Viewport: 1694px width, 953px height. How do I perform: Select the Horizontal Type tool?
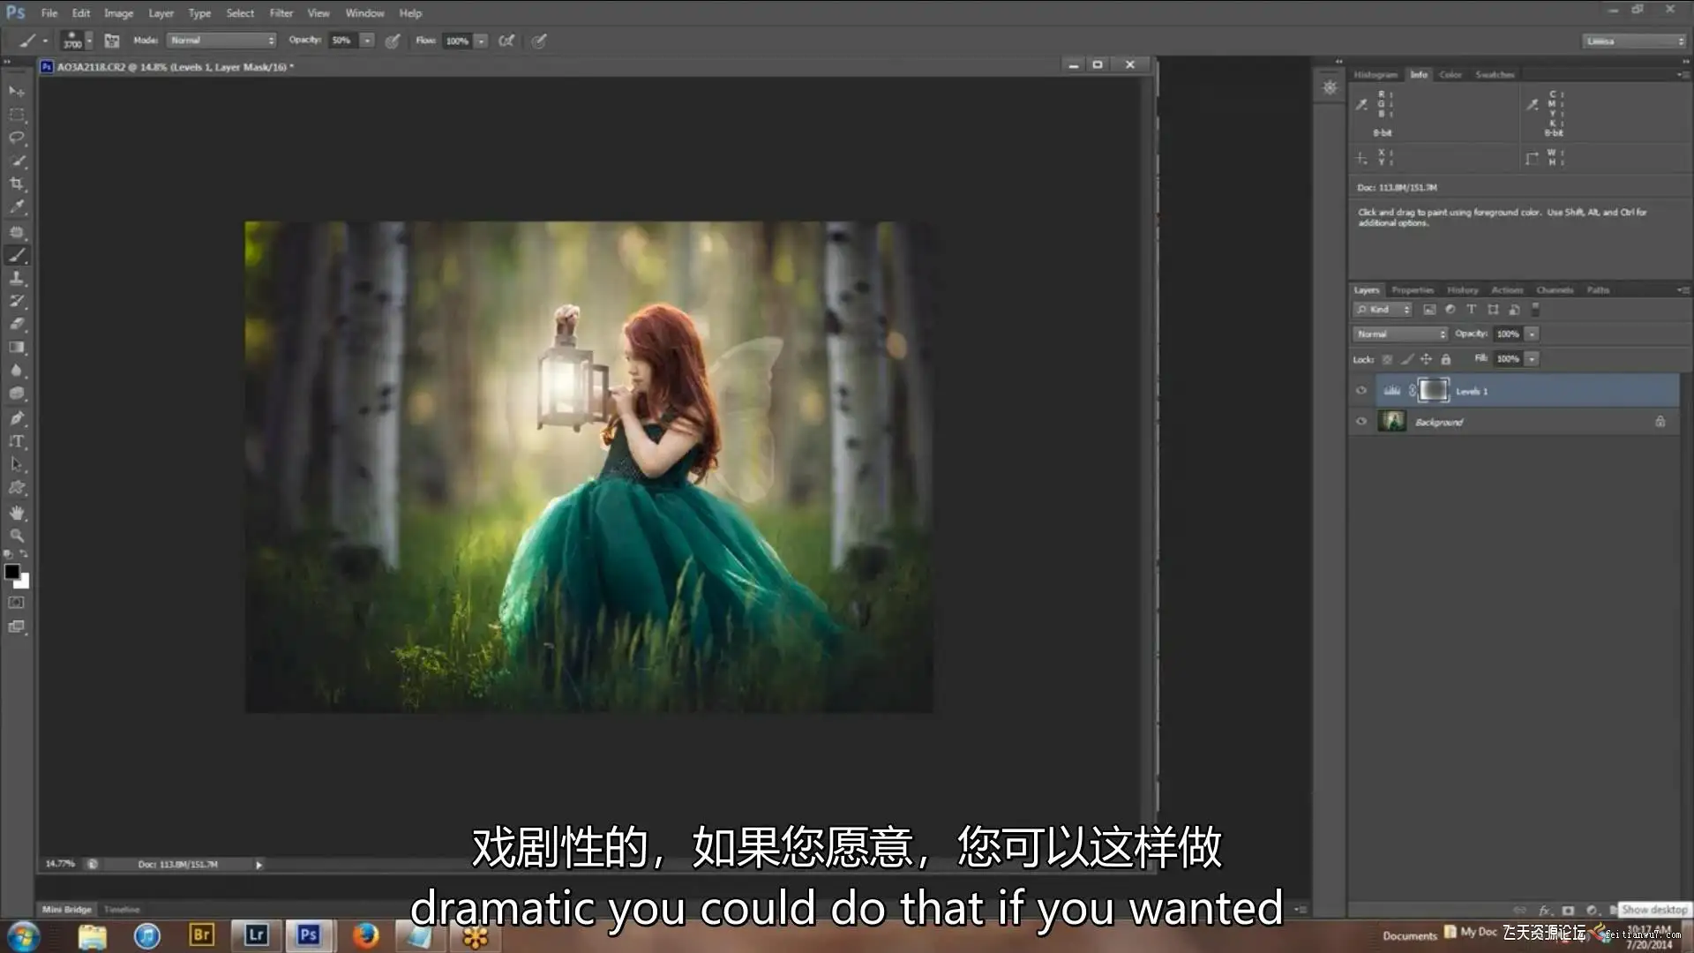pos(17,441)
